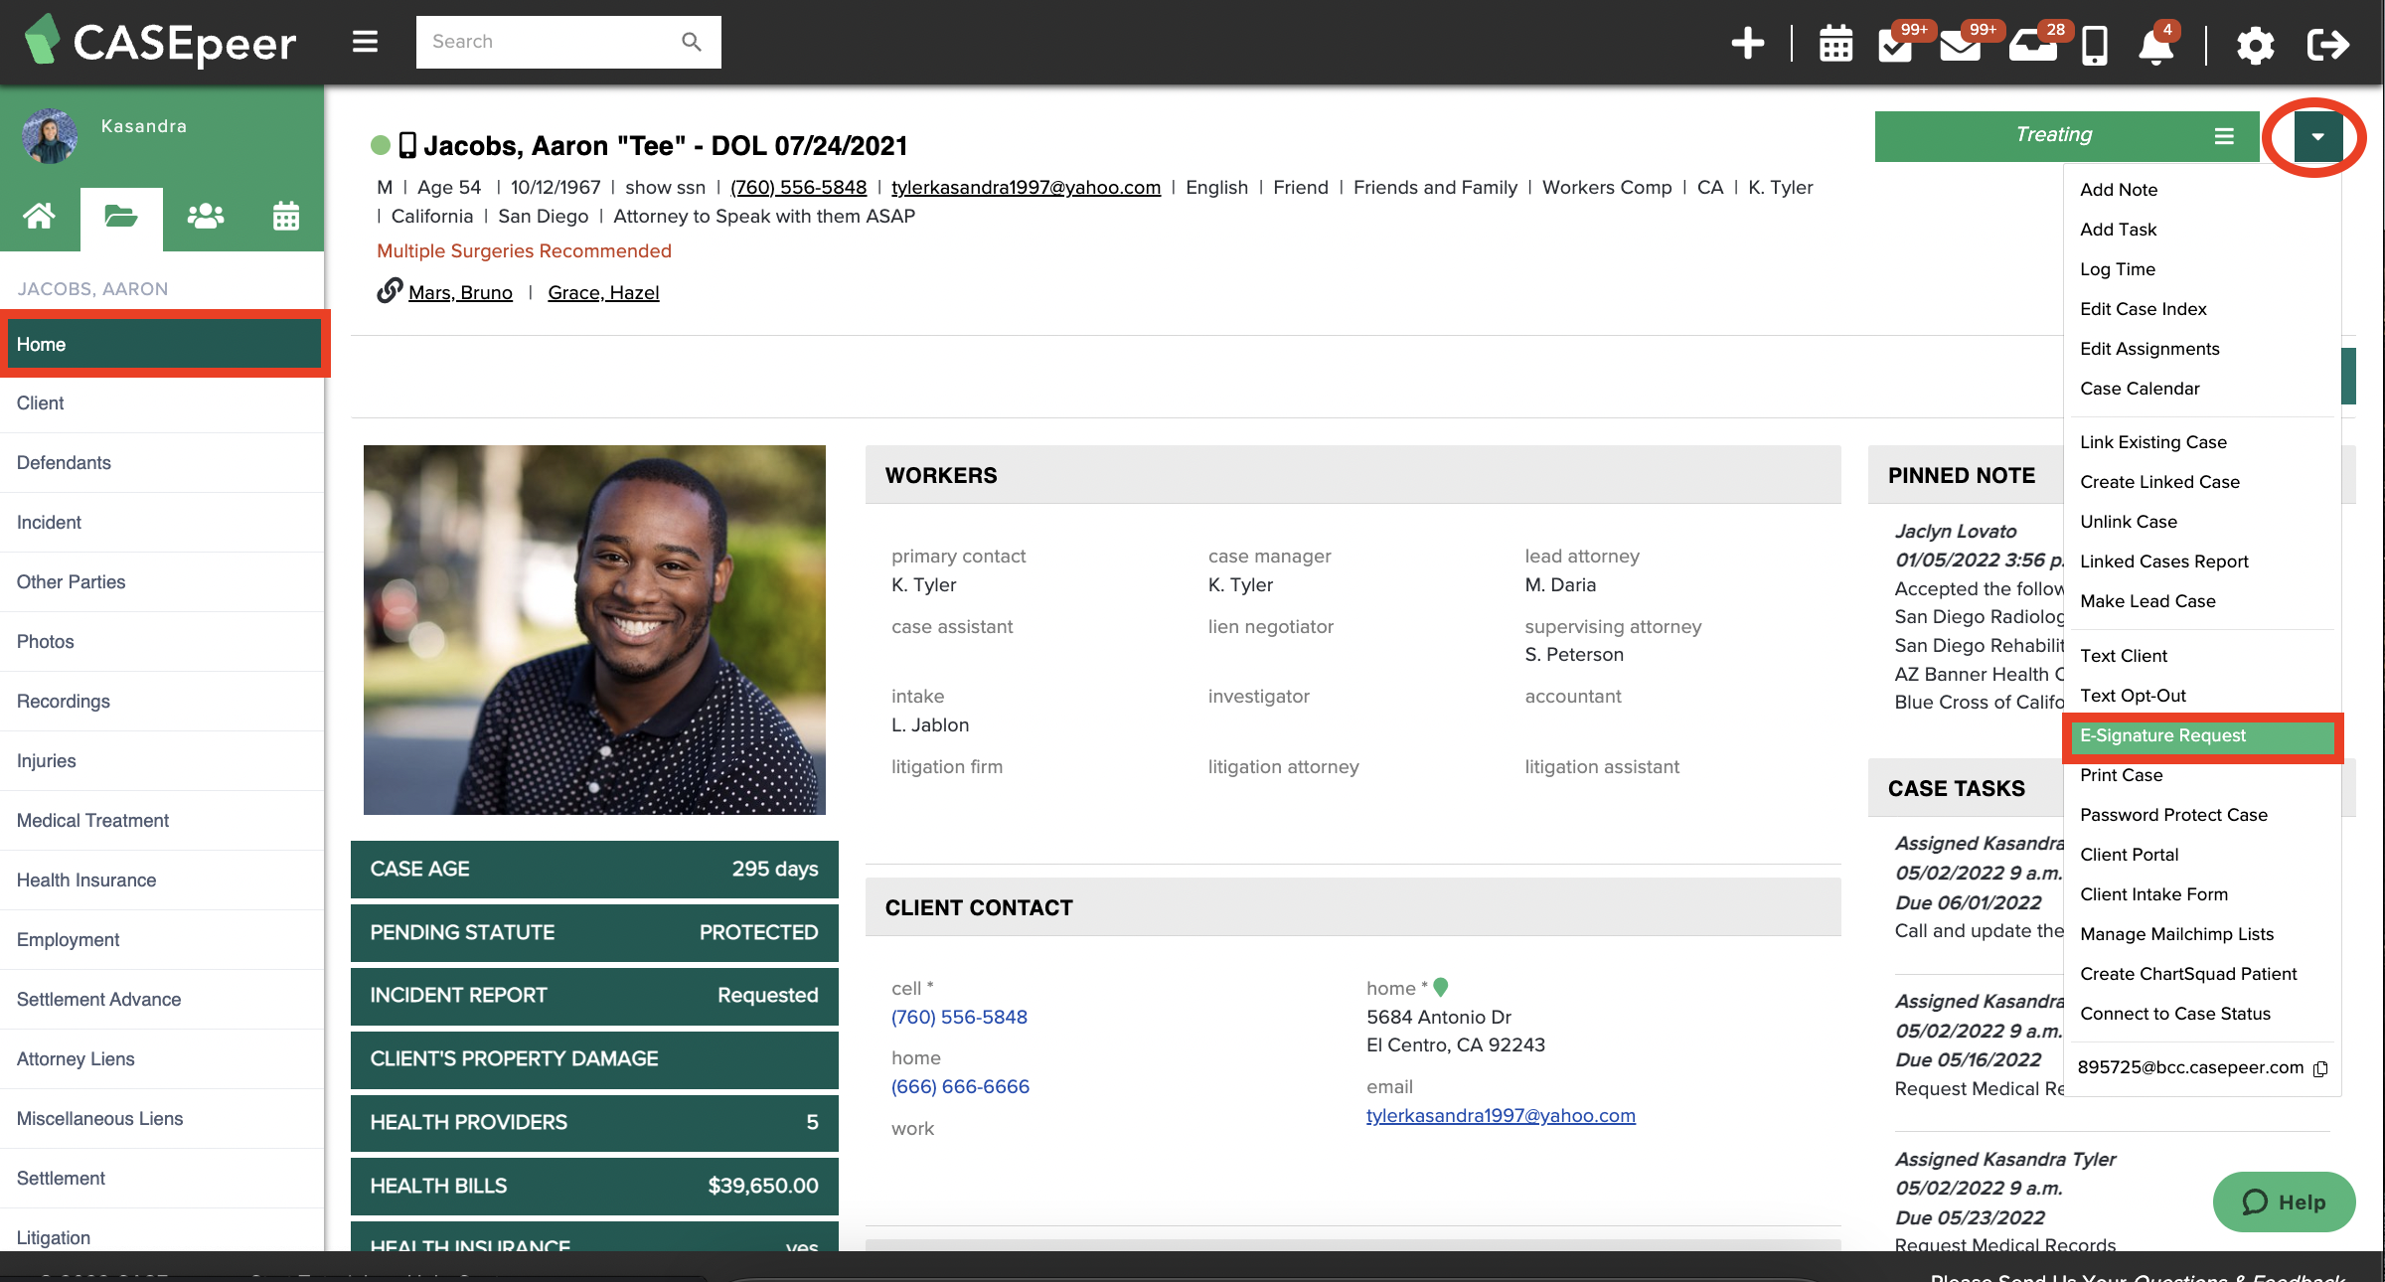This screenshot has width=2385, height=1282.
Task: Open the mail icon with 28 badge
Action: tap(2032, 46)
